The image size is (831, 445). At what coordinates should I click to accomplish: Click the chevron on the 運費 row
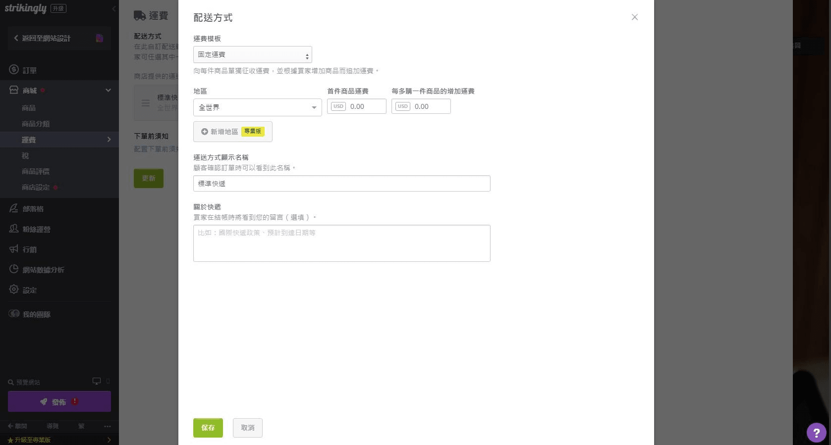109,140
